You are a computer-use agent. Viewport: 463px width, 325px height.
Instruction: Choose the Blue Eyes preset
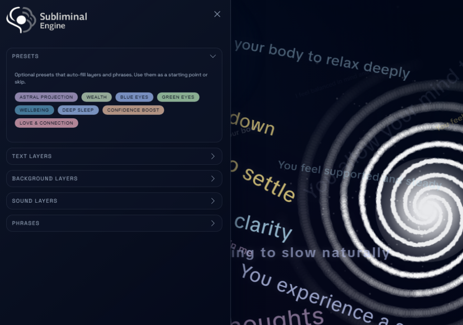click(134, 97)
